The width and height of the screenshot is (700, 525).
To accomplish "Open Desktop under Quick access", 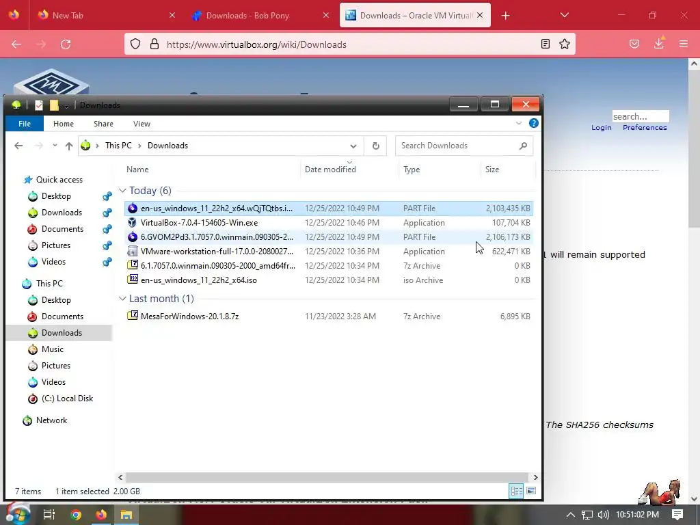I will point(56,196).
